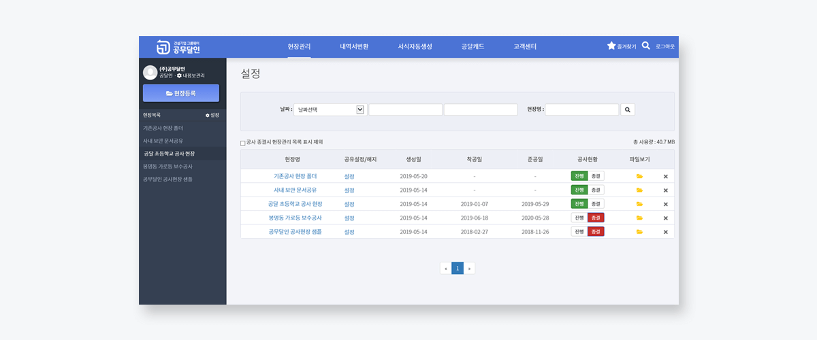Open file folder for 사내 보안 문서공유 row

(x=639, y=190)
